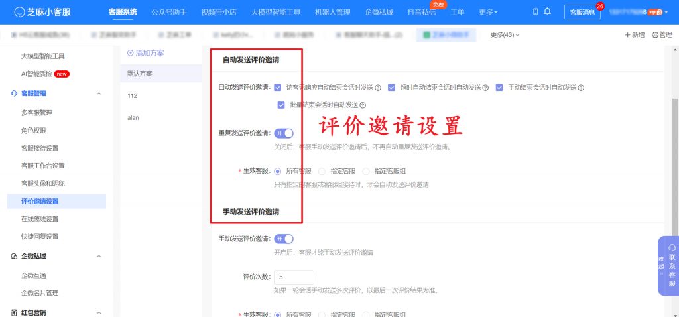The width and height of the screenshot is (679, 317).
Task: Click help icon beside 批量结束会话时自动发送
Action: pyautogui.click(x=363, y=105)
